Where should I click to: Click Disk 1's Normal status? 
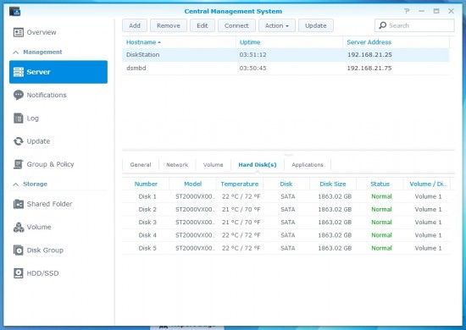click(x=381, y=196)
